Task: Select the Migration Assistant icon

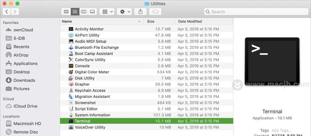Action: 71,97
